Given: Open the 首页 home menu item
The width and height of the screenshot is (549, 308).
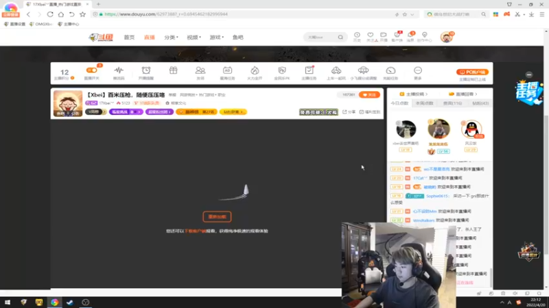Looking at the screenshot, I should click(129, 37).
